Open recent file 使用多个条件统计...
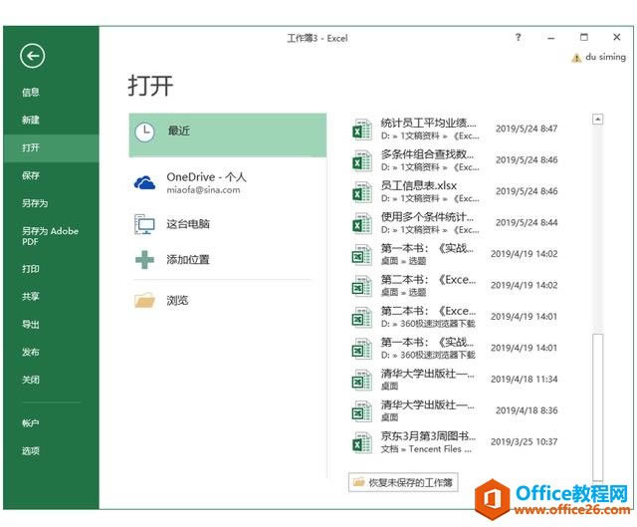The height and width of the screenshot is (527, 637). pyautogui.click(x=455, y=223)
